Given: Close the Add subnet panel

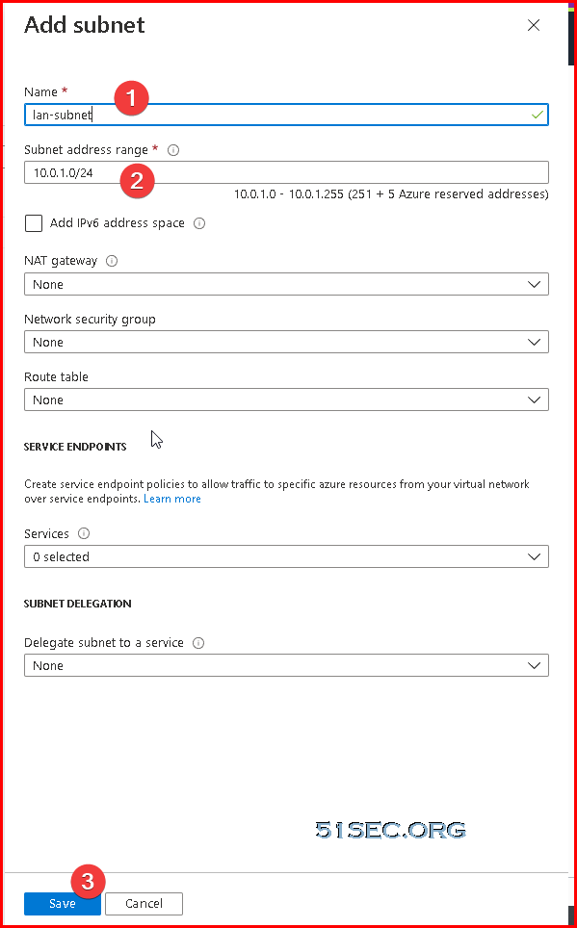Looking at the screenshot, I should click(x=534, y=25).
